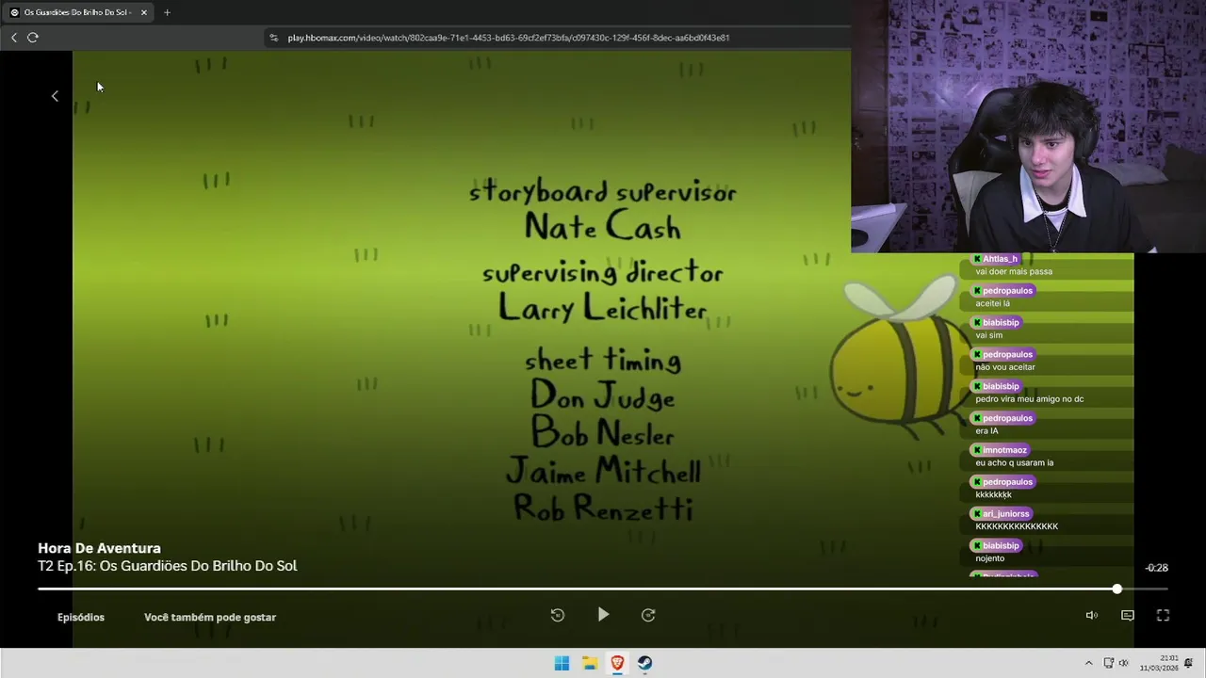Viewport: 1206px width, 678px height.
Task: Click pedropaulos above the message 'kkkkkkkk'
Action: tap(1003, 482)
